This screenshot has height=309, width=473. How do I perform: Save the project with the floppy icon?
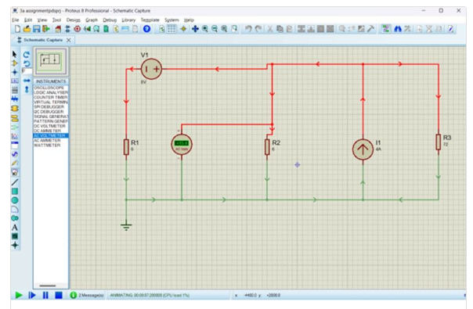37,29
